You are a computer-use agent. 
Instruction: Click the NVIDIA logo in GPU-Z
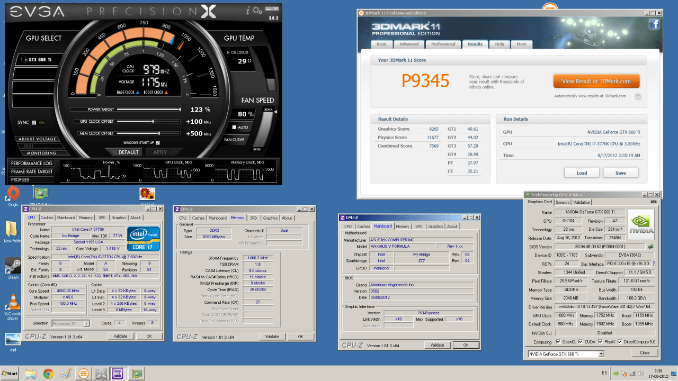tap(640, 224)
